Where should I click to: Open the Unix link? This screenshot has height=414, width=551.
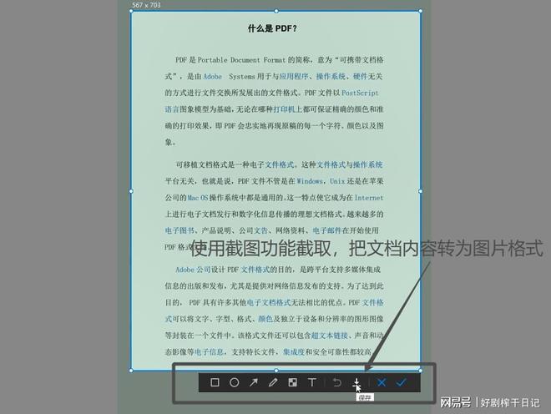coord(337,181)
